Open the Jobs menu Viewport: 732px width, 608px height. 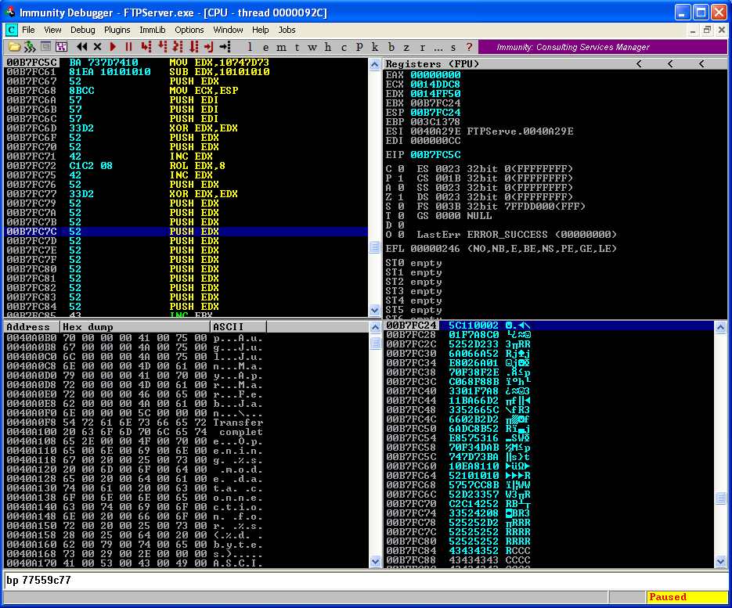pyautogui.click(x=287, y=30)
